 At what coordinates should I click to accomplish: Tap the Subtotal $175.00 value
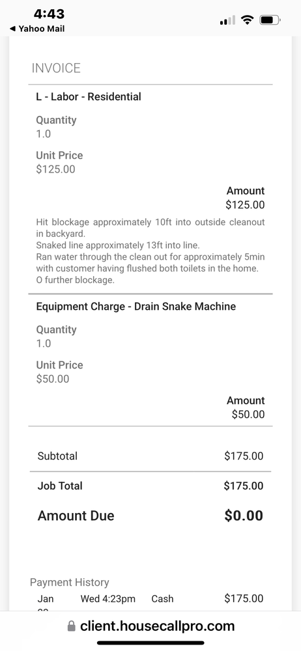point(244,456)
